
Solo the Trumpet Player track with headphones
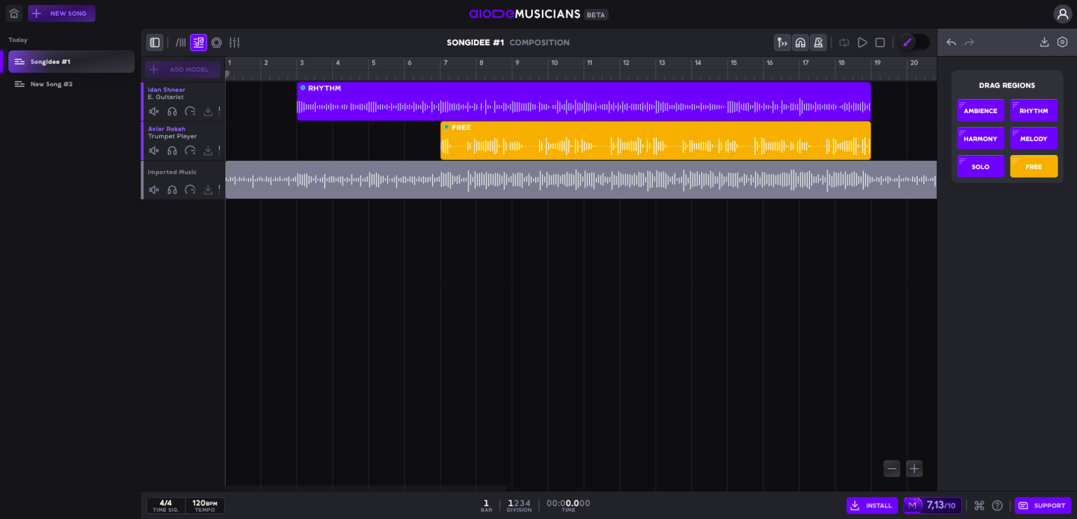172,151
